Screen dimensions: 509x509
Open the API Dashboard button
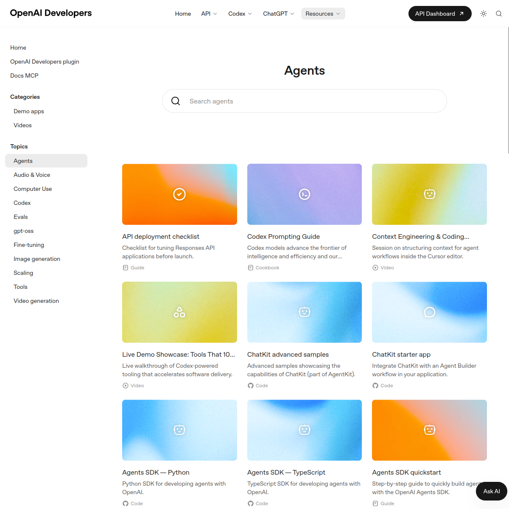click(x=440, y=14)
